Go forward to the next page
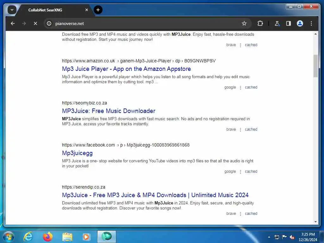Screen dimensions: 324x243 pyautogui.click(x=24, y=23)
